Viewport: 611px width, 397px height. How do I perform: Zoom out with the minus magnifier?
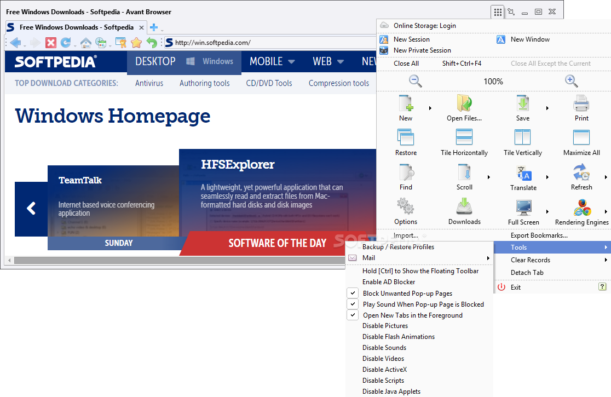tap(415, 81)
